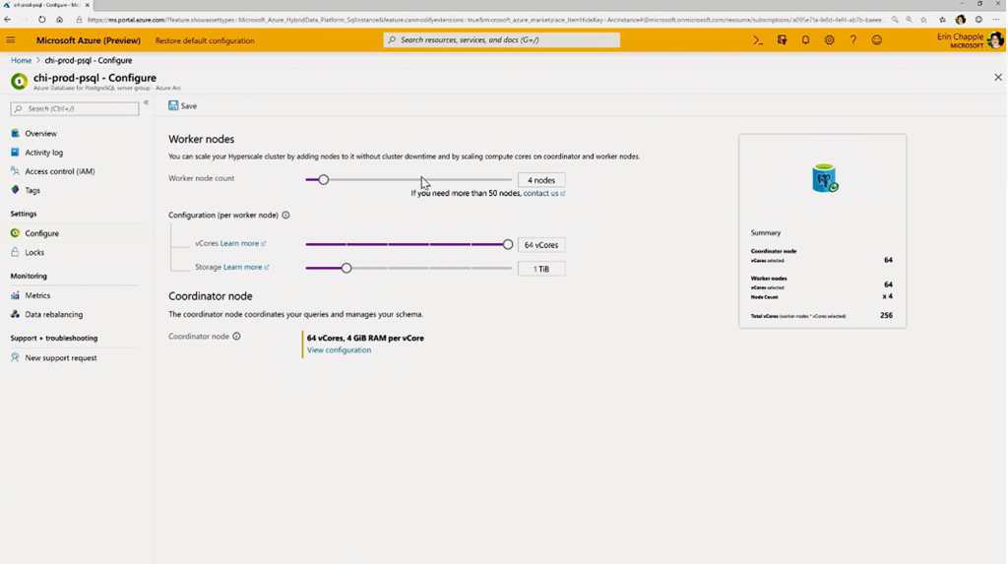
Task: Show info tooltip beside Coordinator node
Action: (236, 337)
